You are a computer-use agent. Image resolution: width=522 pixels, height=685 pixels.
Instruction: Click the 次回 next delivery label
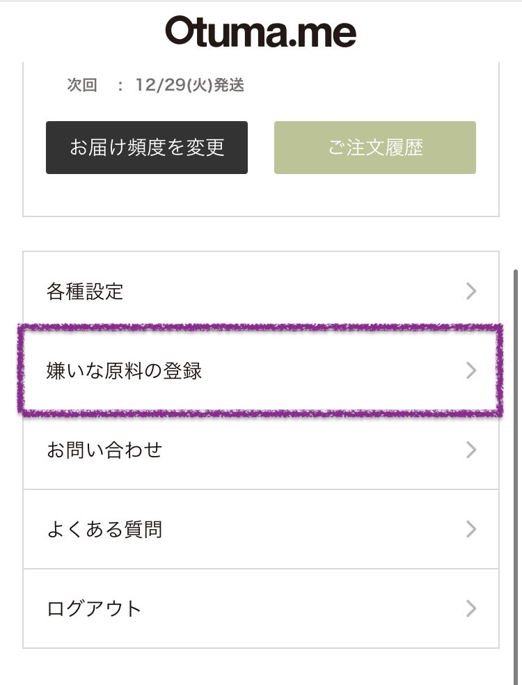tap(82, 85)
